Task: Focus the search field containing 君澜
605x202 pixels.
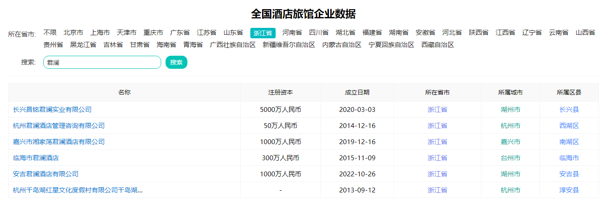Action: (x=102, y=62)
